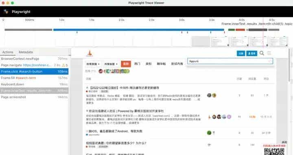Sort by the 浏览量 column header

pos(252,79)
